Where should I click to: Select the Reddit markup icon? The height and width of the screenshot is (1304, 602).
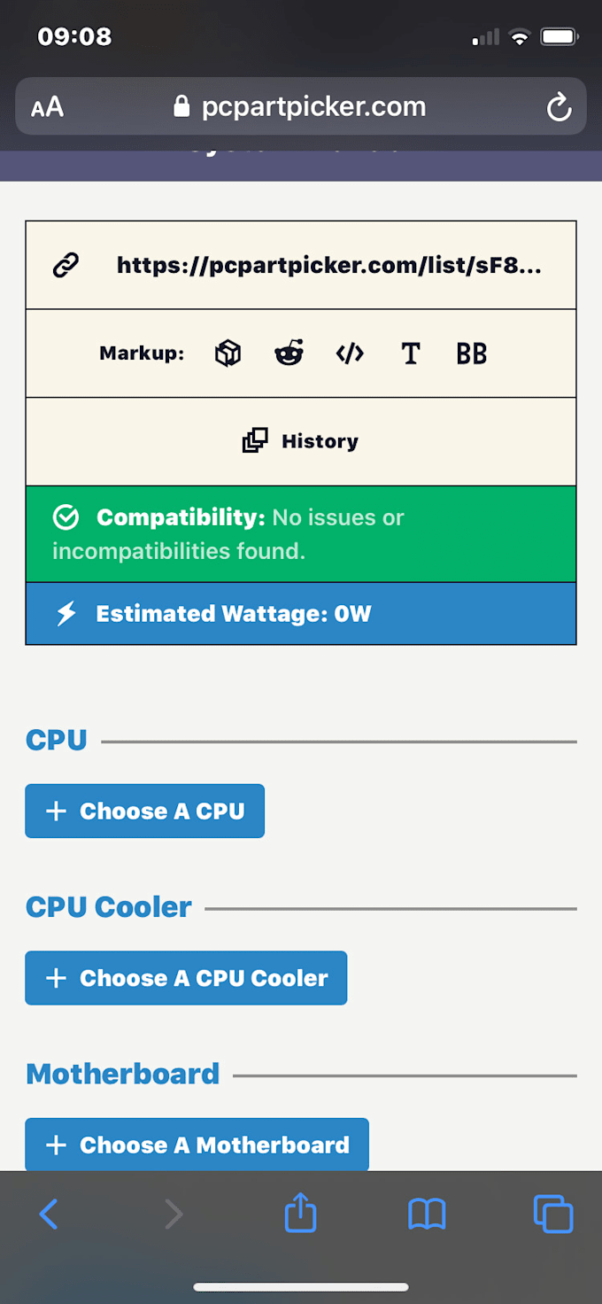pos(289,353)
